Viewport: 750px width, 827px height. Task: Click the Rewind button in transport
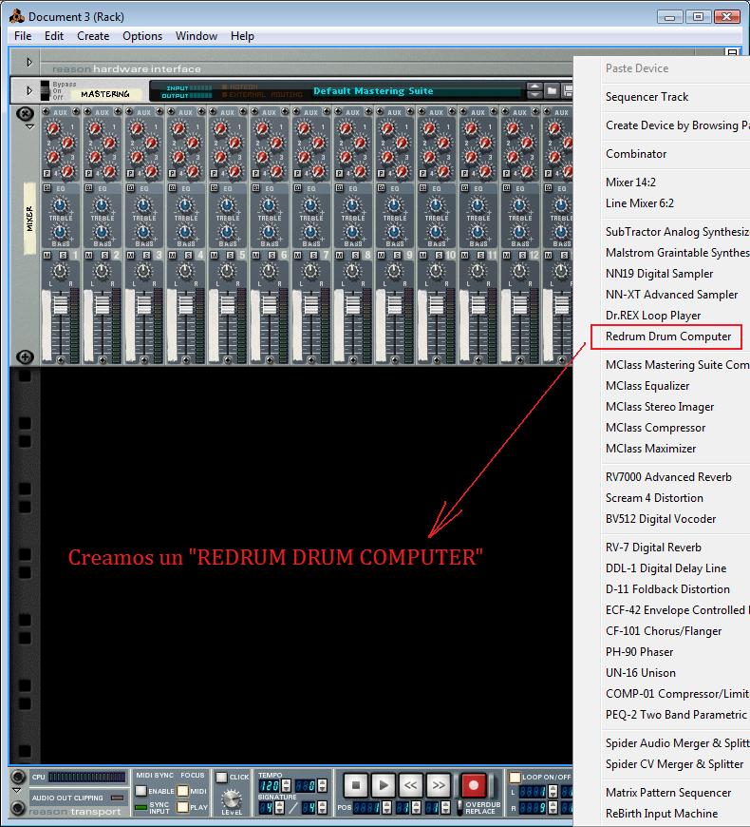[x=411, y=786]
